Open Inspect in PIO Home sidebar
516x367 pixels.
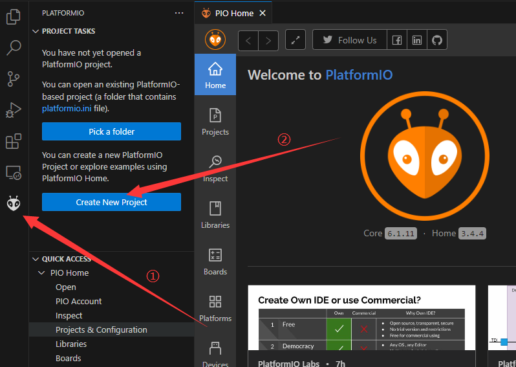click(x=215, y=168)
